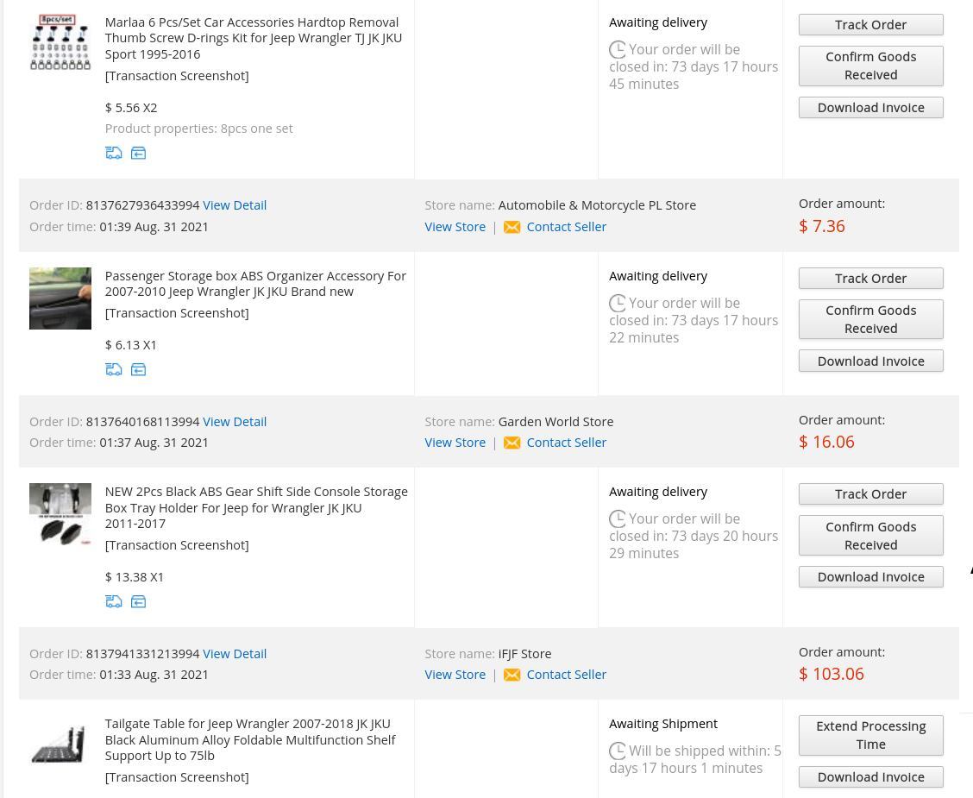This screenshot has width=973, height=798.
Task: Click envelope icon for iFJF Store seller
Action: pos(512,675)
